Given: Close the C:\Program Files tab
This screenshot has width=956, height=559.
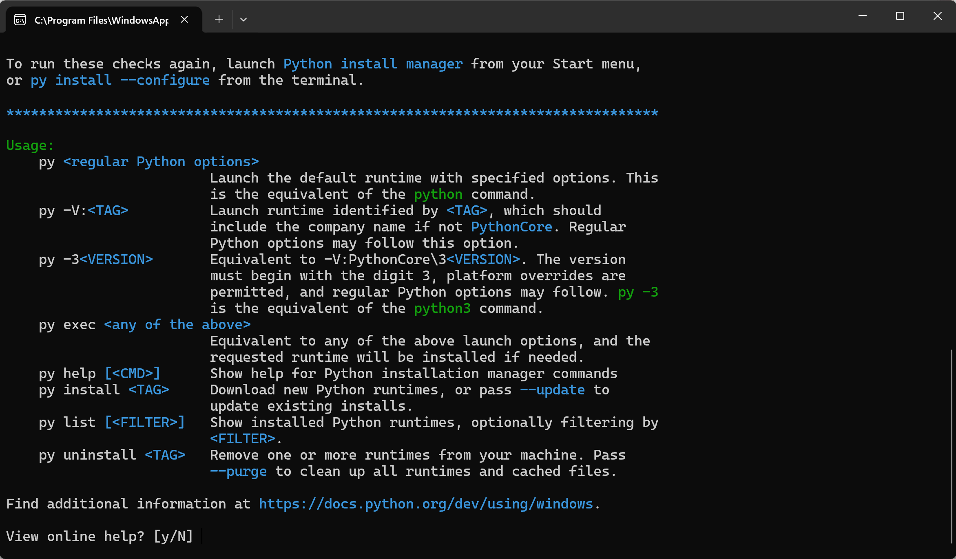Looking at the screenshot, I should point(184,20).
